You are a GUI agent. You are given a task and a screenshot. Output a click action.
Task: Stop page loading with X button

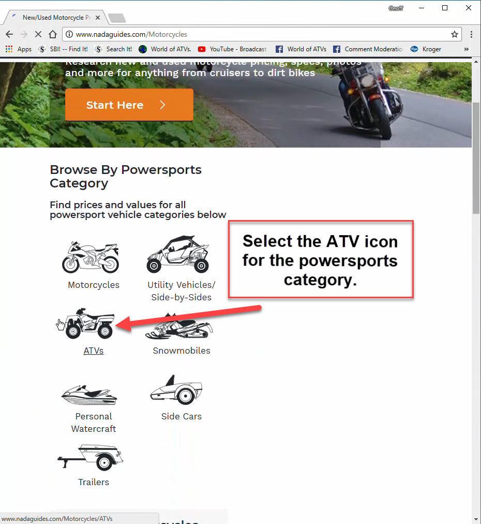[x=38, y=34]
